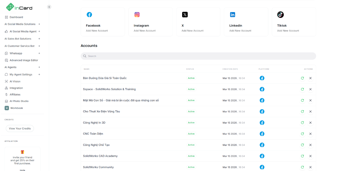The image size is (347, 171).
Task: Expand AI Social Media Solutions section
Action: pyautogui.click(x=39, y=24)
